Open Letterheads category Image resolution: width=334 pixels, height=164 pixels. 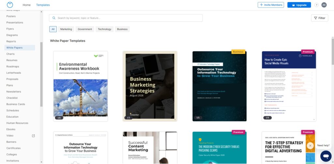click(14, 73)
